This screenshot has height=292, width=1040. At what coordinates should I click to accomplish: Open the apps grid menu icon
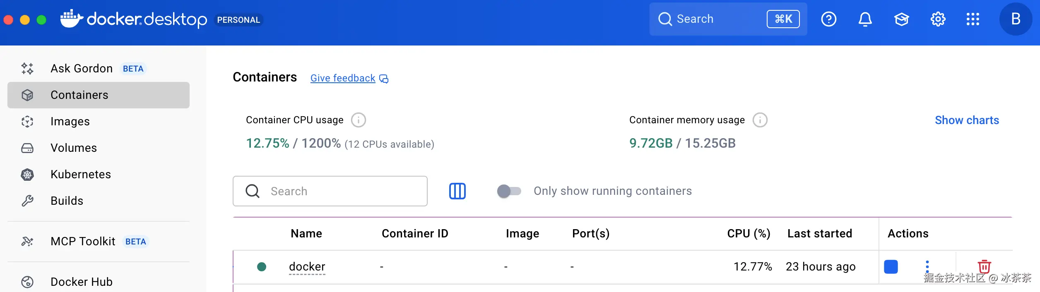pos(973,19)
